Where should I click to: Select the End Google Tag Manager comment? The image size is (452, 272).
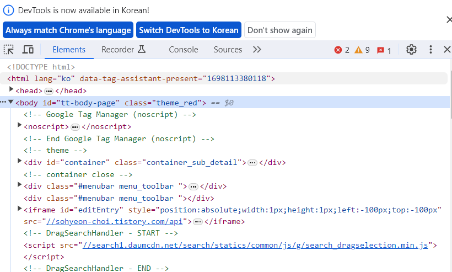[x=119, y=138]
